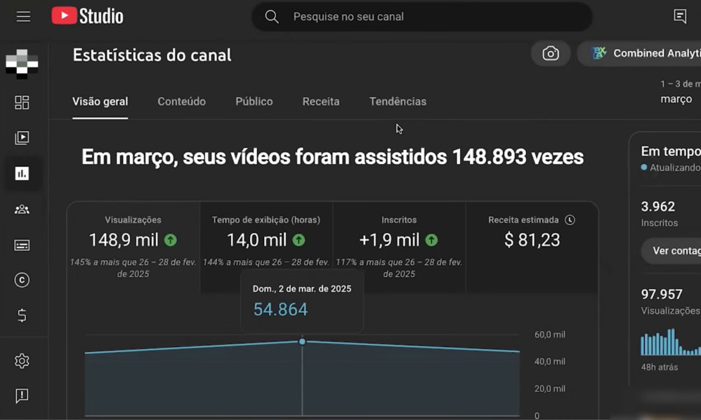Click '144% a mais que 26 – 28 de fev.' text
This screenshot has width=701, height=420.
(x=266, y=262)
